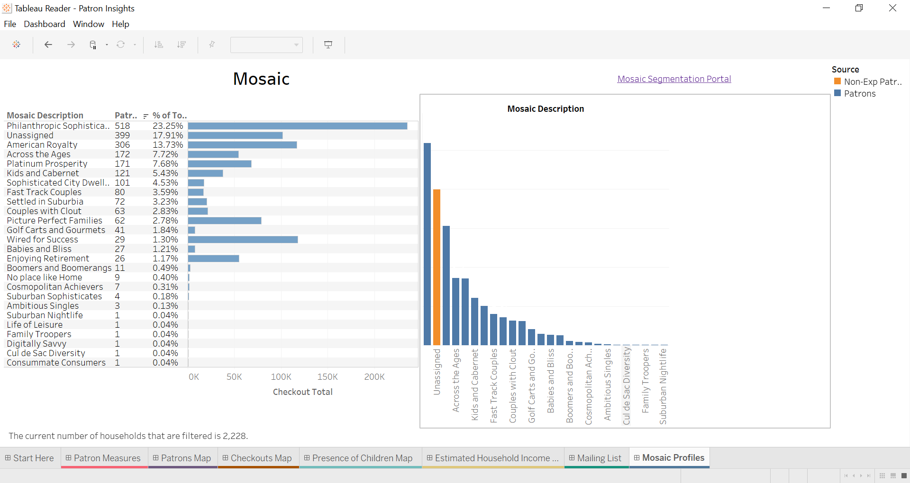Image resolution: width=910 pixels, height=483 pixels.
Task: Click the Across the Ages axis label
Action: click(455, 380)
